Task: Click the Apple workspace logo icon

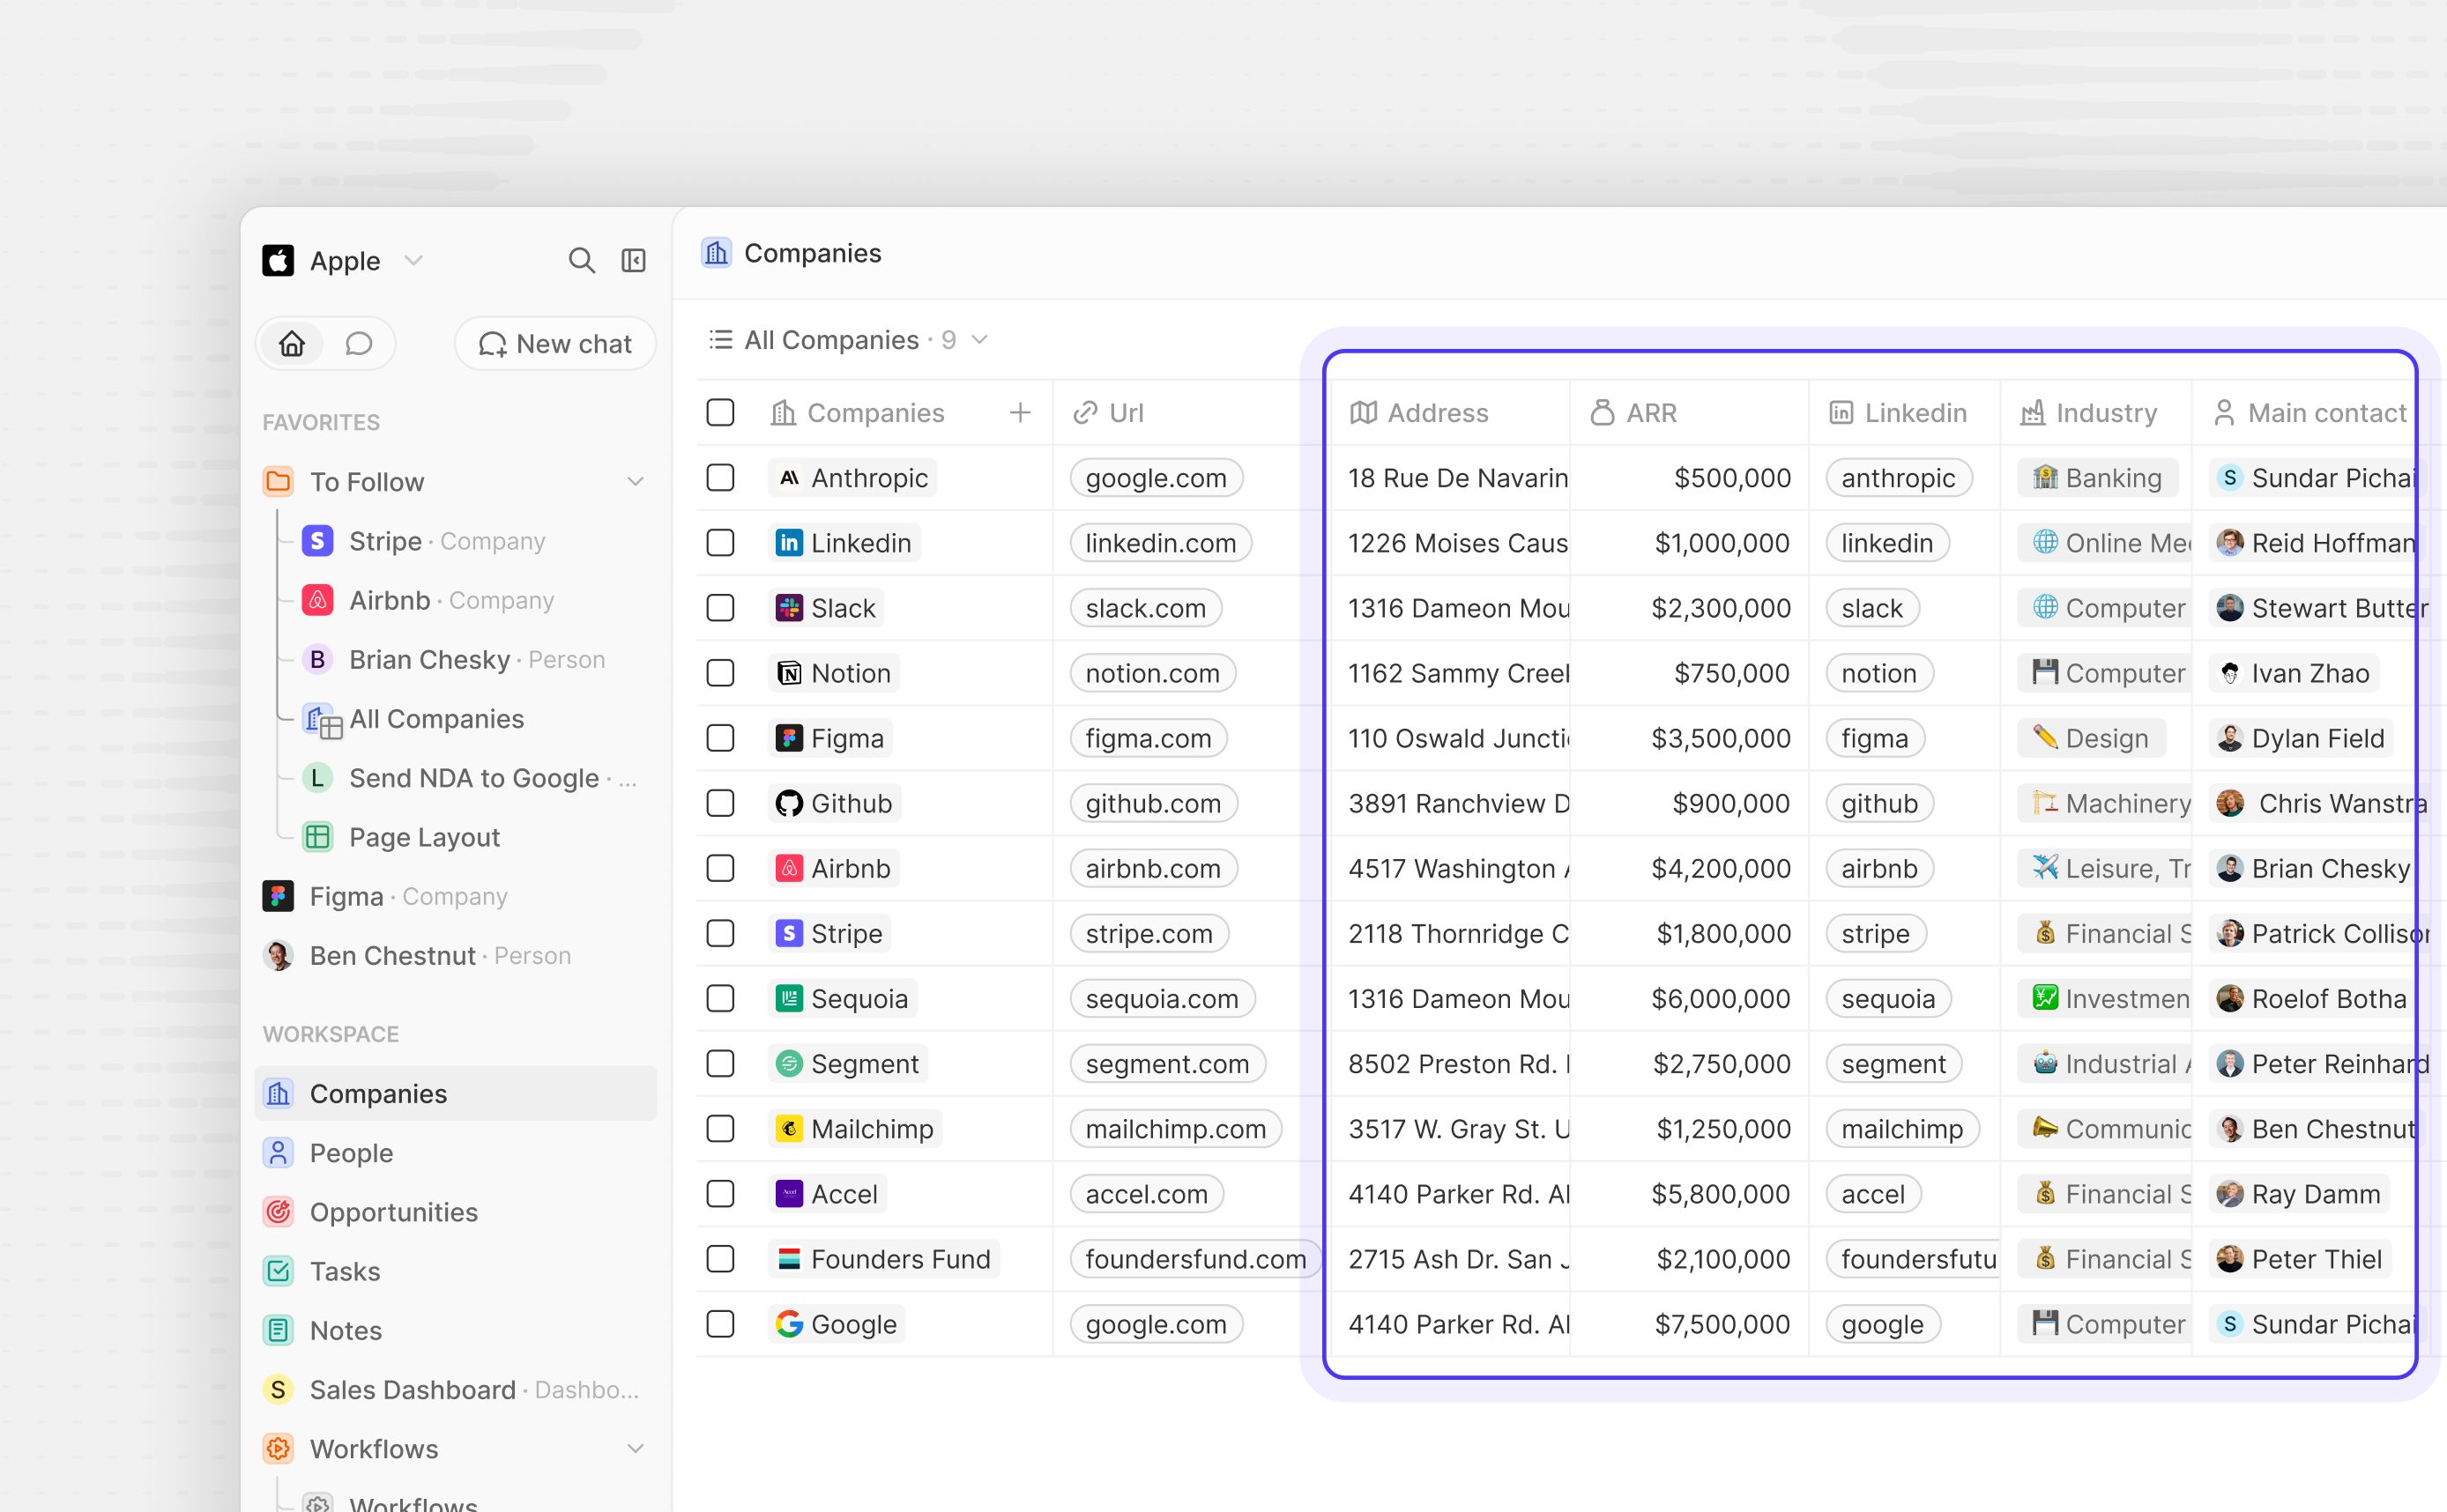Action: click(279, 261)
